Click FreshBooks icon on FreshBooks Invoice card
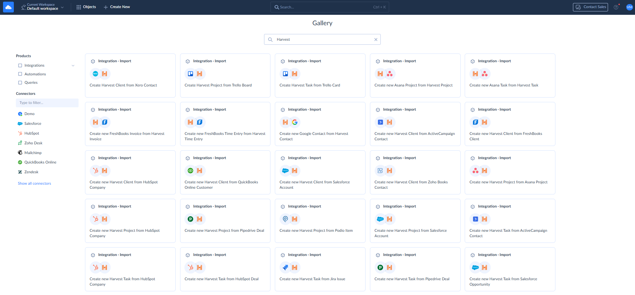Screen dimensions: 635x295 (105, 122)
